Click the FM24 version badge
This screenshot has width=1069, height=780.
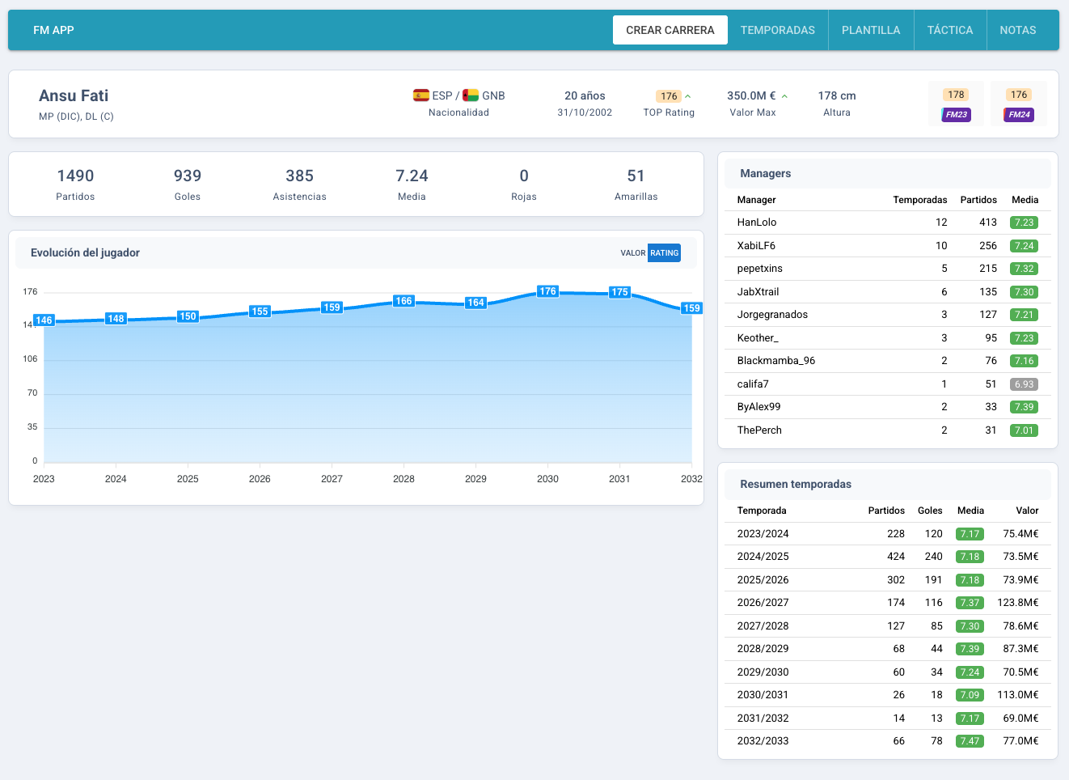1019,115
